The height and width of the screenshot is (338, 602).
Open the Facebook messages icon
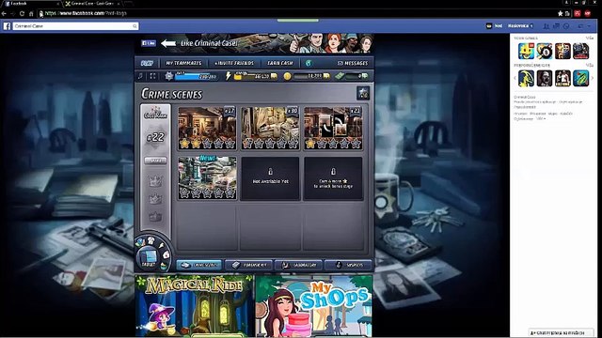point(556,26)
